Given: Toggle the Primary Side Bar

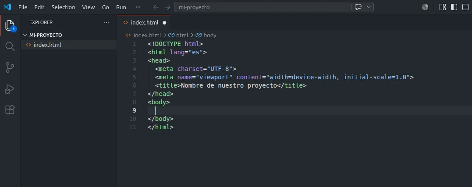Looking at the screenshot, I should point(454,7).
